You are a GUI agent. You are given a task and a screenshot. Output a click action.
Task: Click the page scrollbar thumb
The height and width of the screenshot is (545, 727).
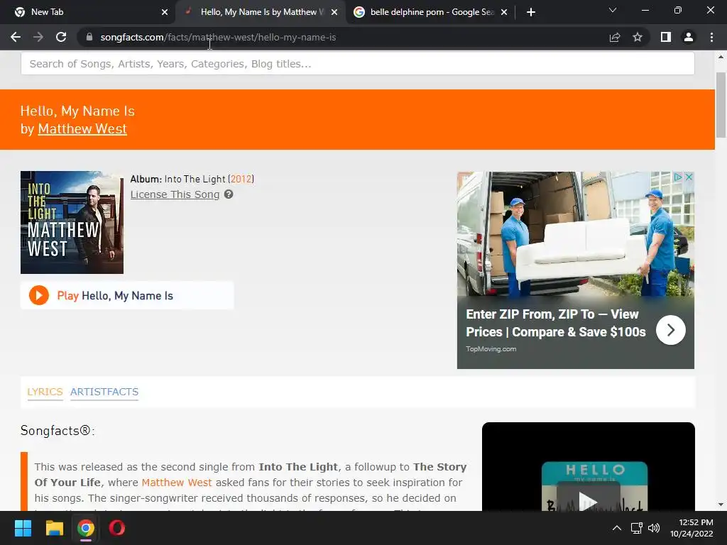(721, 105)
